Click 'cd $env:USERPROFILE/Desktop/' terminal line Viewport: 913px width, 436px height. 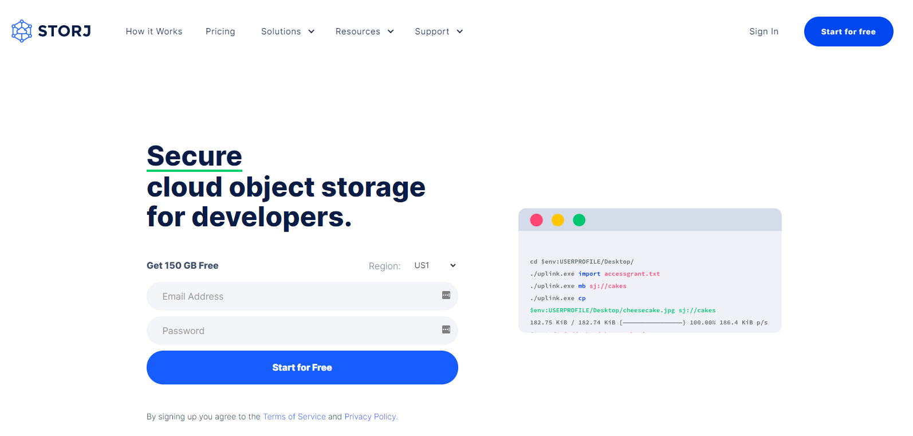582,262
